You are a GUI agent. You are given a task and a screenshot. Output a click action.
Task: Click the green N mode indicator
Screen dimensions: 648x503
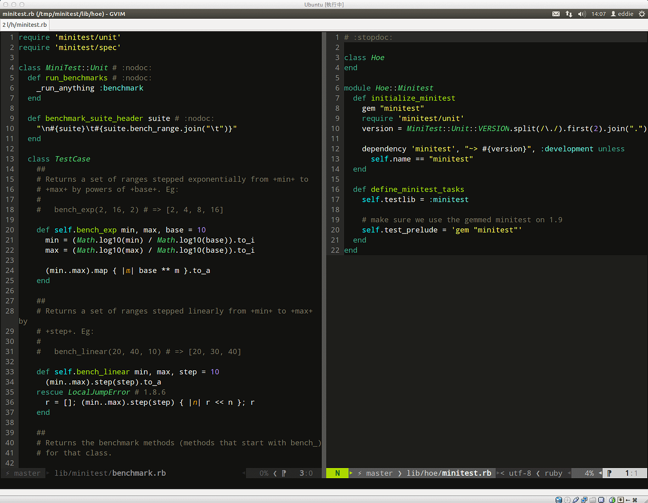338,473
